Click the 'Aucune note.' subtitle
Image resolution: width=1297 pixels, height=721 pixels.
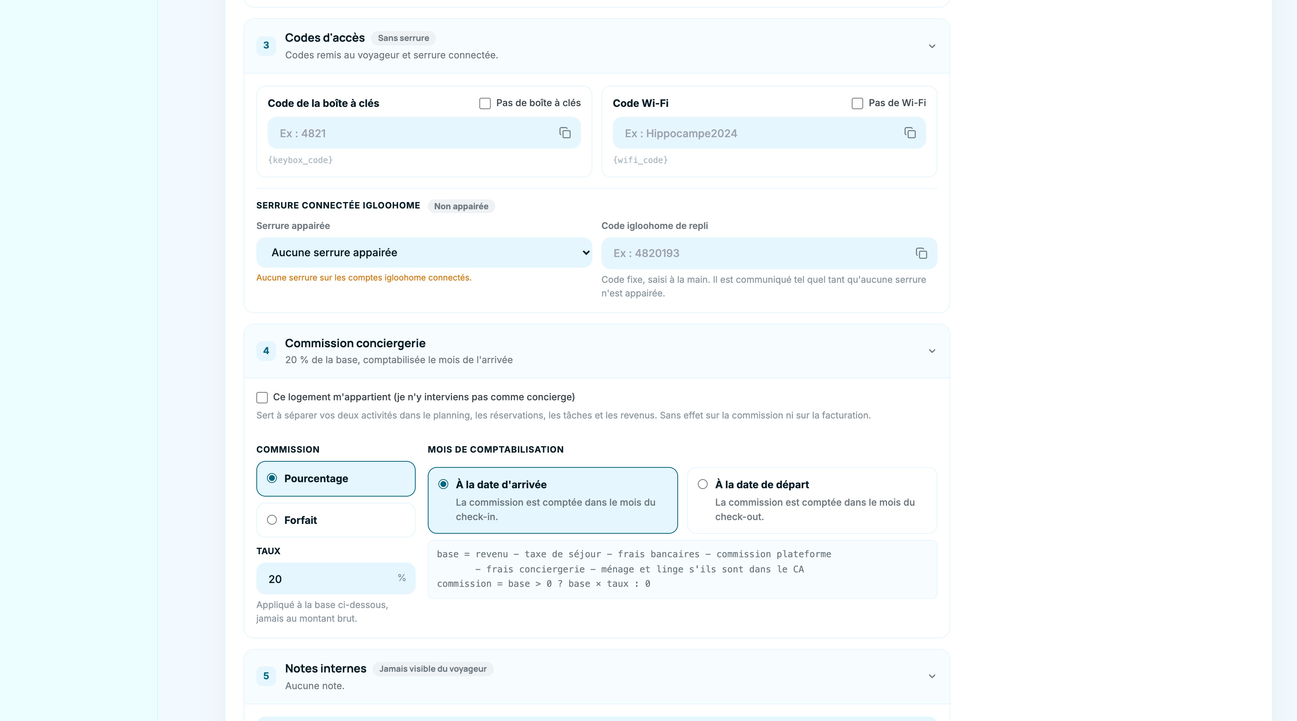click(315, 686)
